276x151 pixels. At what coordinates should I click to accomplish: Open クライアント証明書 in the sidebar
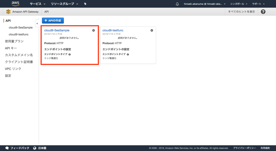coord(19,62)
